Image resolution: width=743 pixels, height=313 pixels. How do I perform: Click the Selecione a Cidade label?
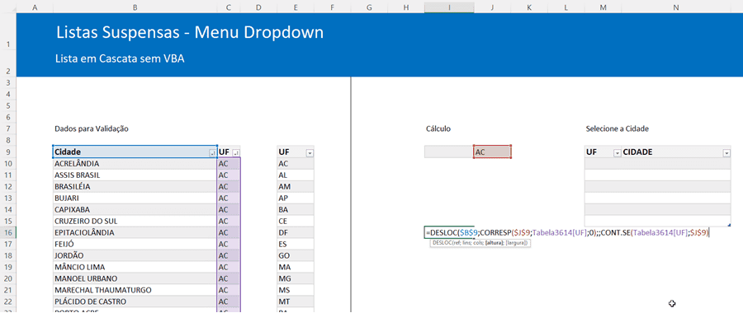coord(617,128)
